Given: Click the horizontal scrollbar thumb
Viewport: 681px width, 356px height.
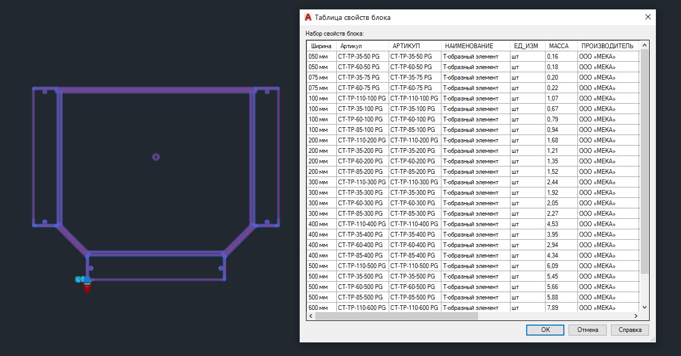Looking at the screenshot, I should coord(396,316).
